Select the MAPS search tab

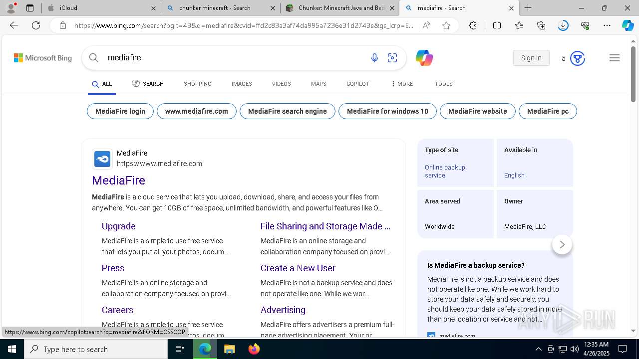tap(319, 84)
